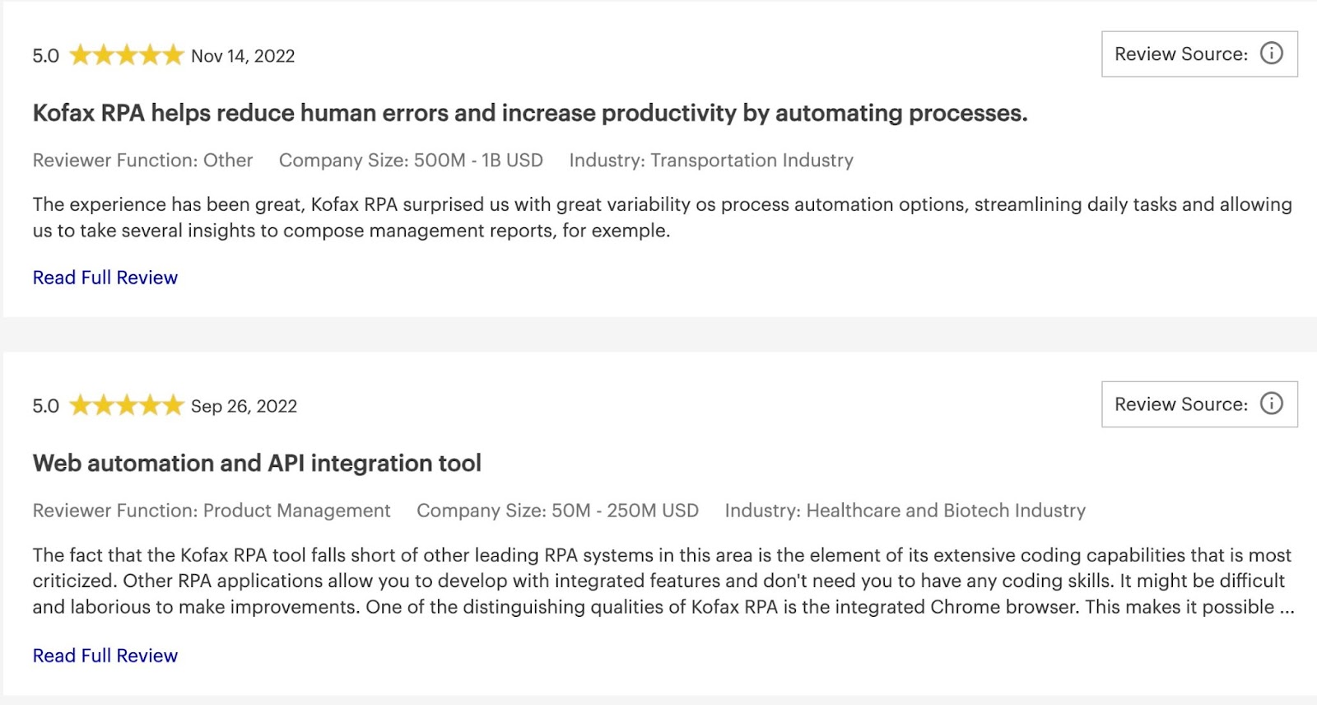Click the Web automation and API integration tool title
Image resolution: width=1317 pixels, height=705 pixels.
[256, 463]
